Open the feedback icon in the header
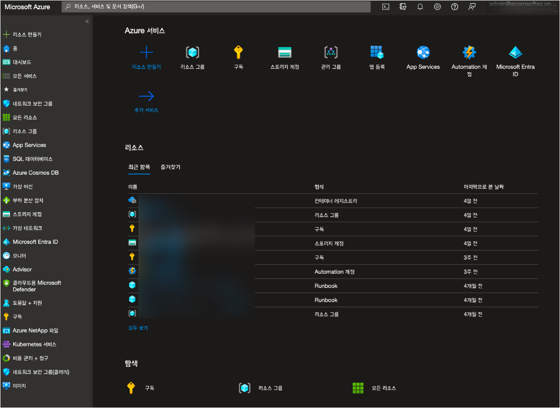560x408 pixels. (x=472, y=7)
